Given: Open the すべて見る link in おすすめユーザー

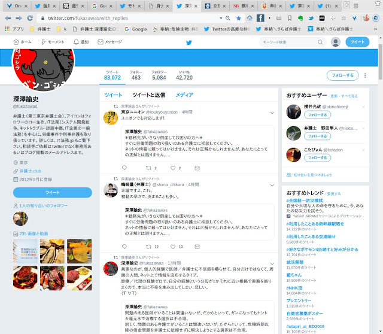Looking at the screenshot, I should pyautogui.click(x=349, y=96).
